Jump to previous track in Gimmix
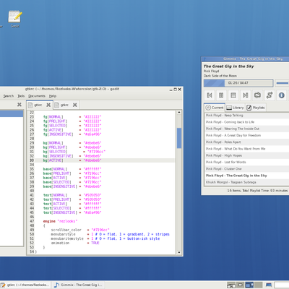Screen dimensions: 289x289 (x=210, y=95)
